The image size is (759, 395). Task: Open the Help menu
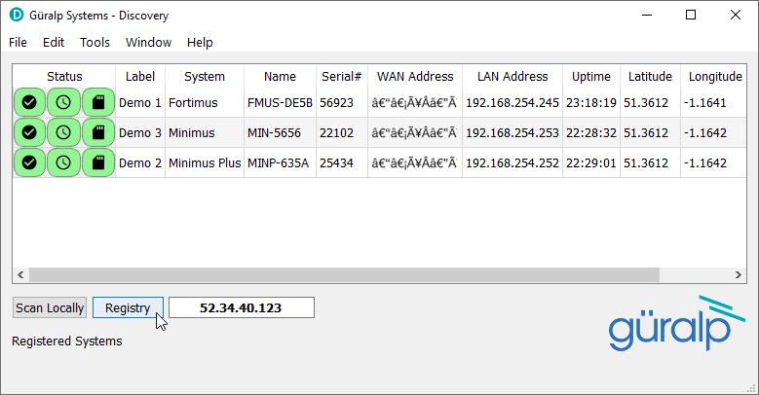(200, 43)
